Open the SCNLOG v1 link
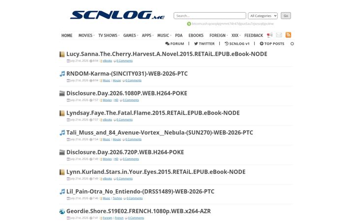The height and width of the screenshot is (221, 354). tap(237, 44)
